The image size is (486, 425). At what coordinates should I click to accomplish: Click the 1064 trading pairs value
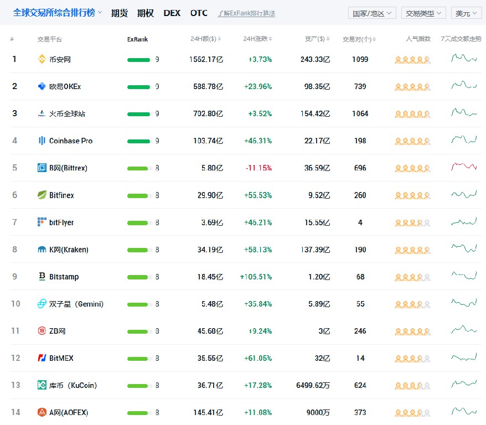pyautogui.click(x=360, y=113)
